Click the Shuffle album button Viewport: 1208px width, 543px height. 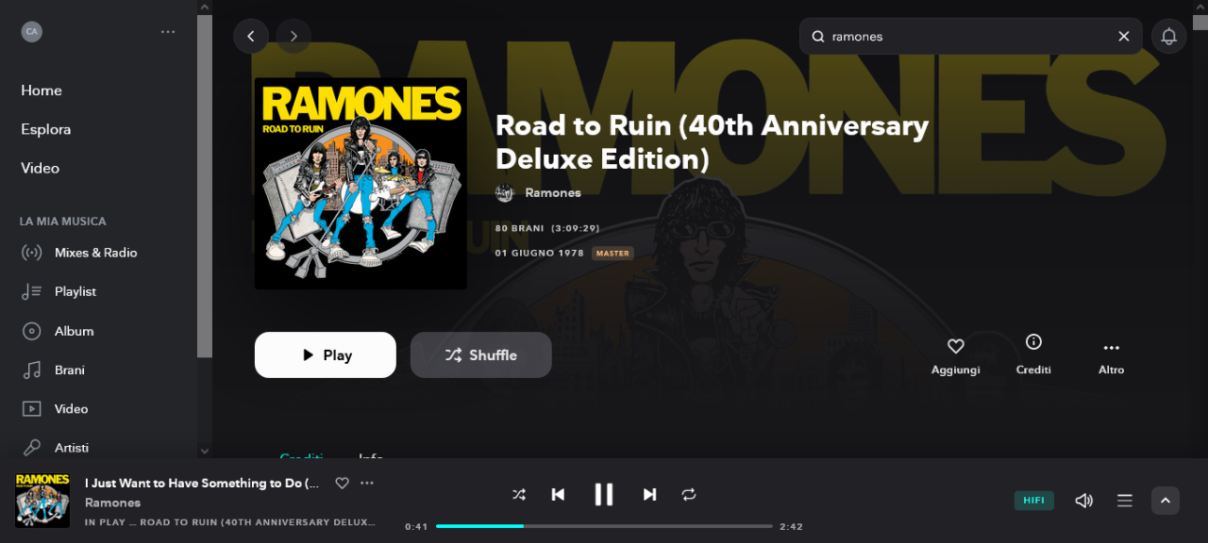click(x=481, y=354)
